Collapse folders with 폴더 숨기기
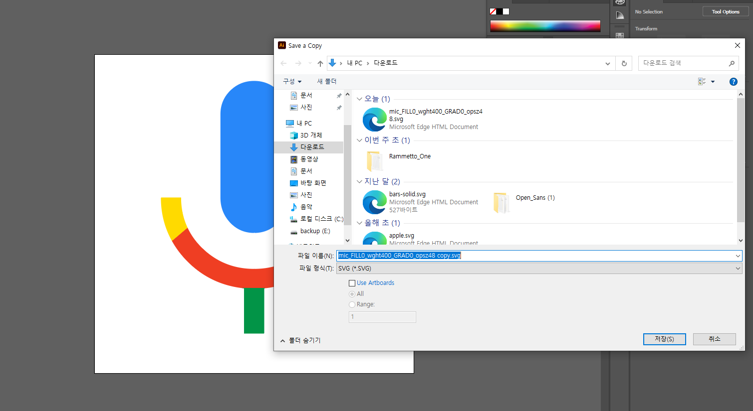 pos(300,340)
